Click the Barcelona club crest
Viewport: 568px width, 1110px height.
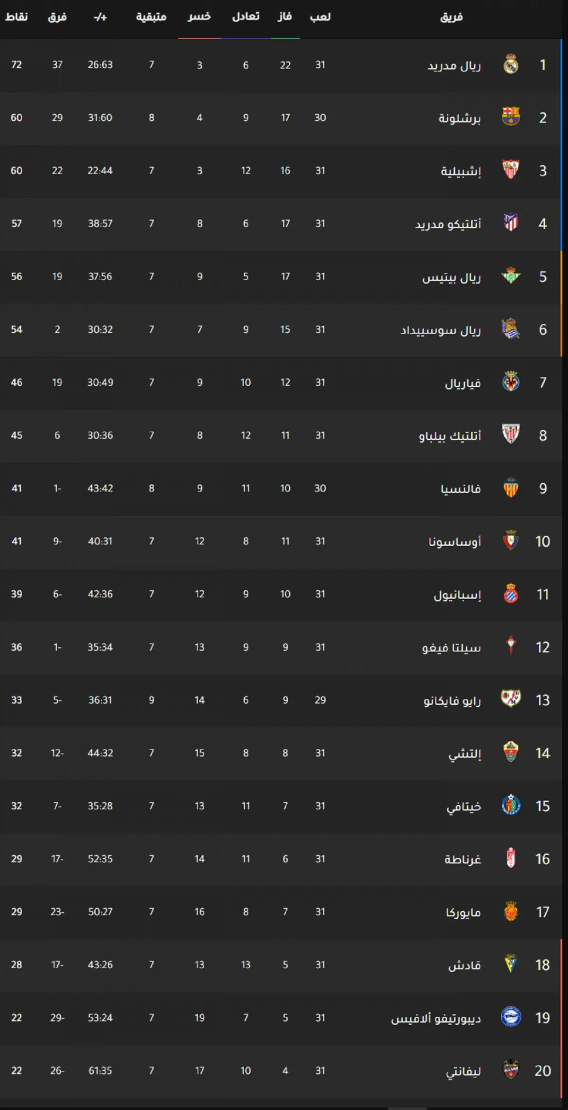[511, 117]
